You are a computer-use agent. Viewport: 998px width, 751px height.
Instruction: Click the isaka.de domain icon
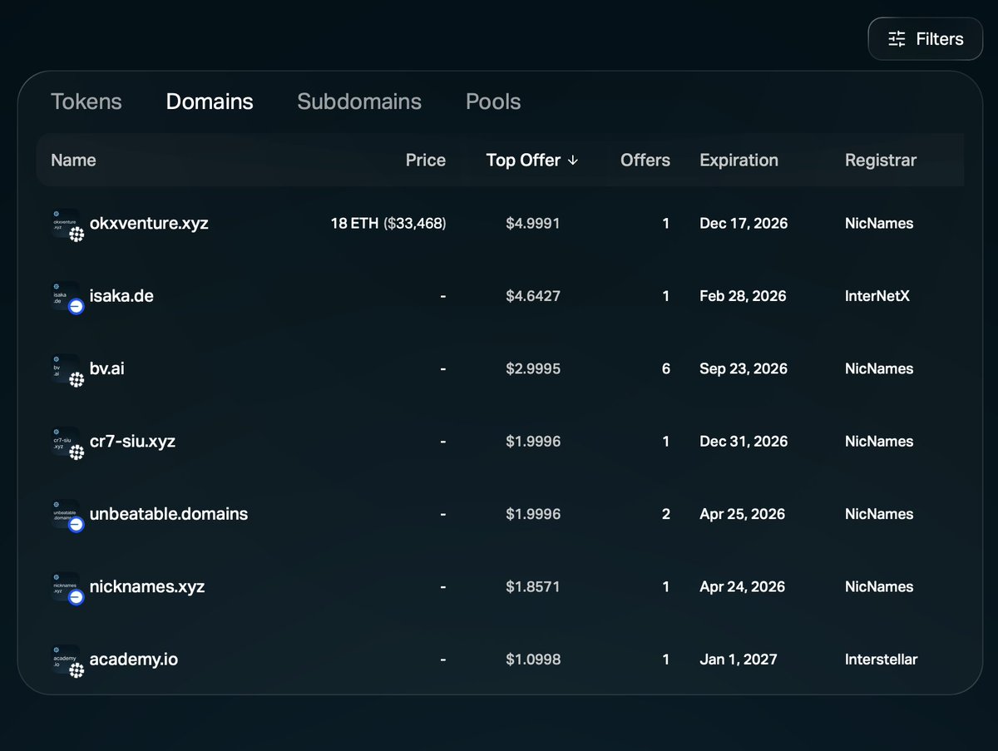point(67,296)
